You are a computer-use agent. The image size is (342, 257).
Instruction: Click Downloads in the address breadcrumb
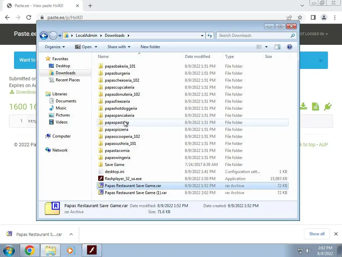pos(115,35)
